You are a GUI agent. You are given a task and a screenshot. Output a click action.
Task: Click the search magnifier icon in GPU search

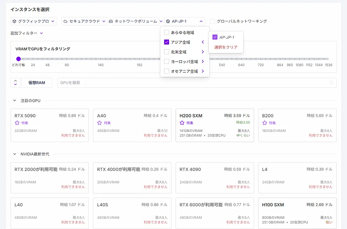[x=331, y=83]
